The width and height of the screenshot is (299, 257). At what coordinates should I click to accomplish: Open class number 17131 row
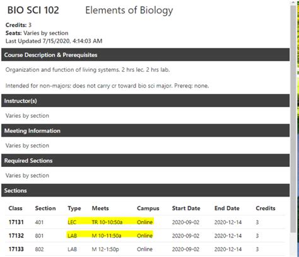tap(145, 222)
